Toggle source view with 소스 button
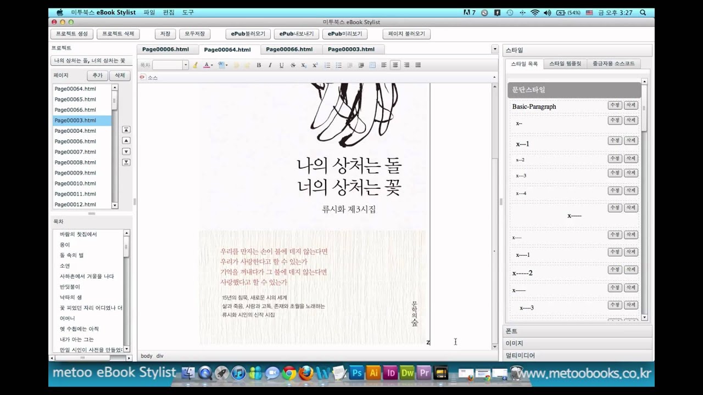The height and width of the screenshot is (395, 703). (x=149, y=77)
